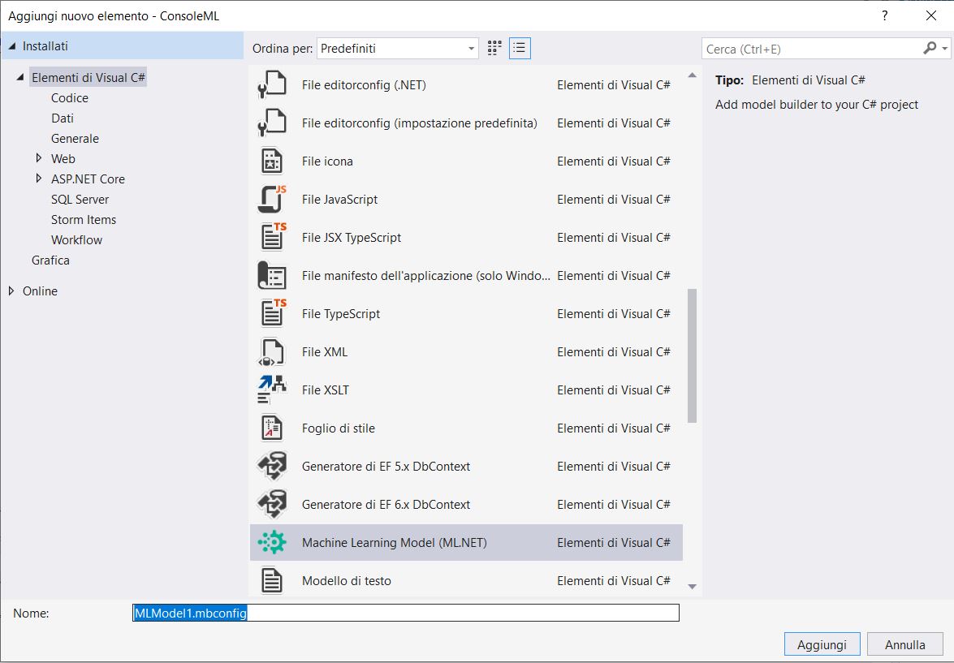The width and height of the screenshot is (954, 663).
Task: Select the File icona template name
Action: click(327, 161)
